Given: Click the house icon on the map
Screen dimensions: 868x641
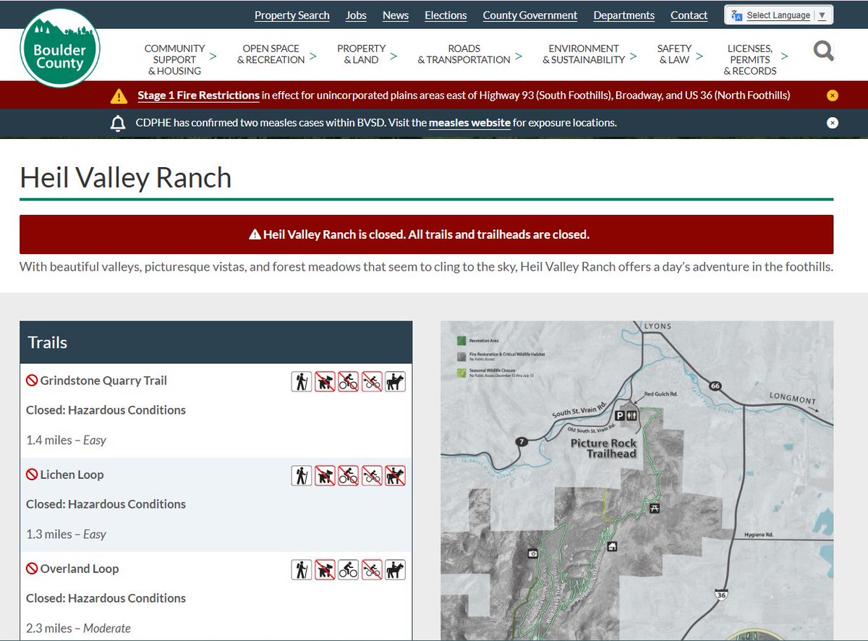Looking at the screenshot, I should click(x=612, y=546).
